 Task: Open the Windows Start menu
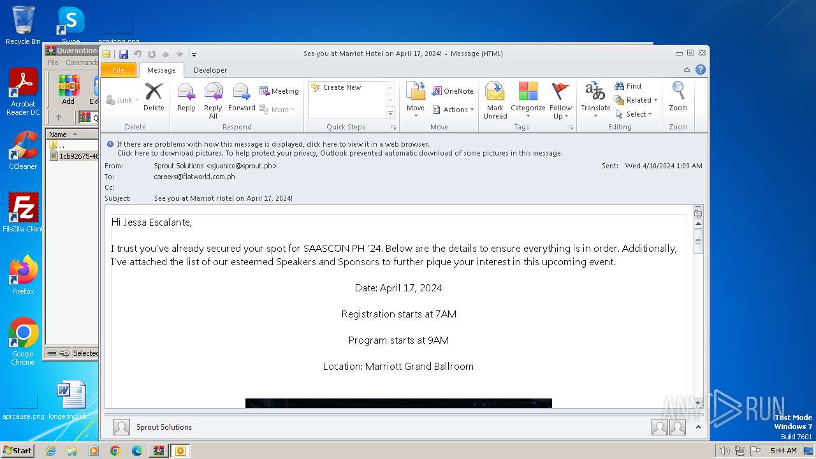coord(17,451)
